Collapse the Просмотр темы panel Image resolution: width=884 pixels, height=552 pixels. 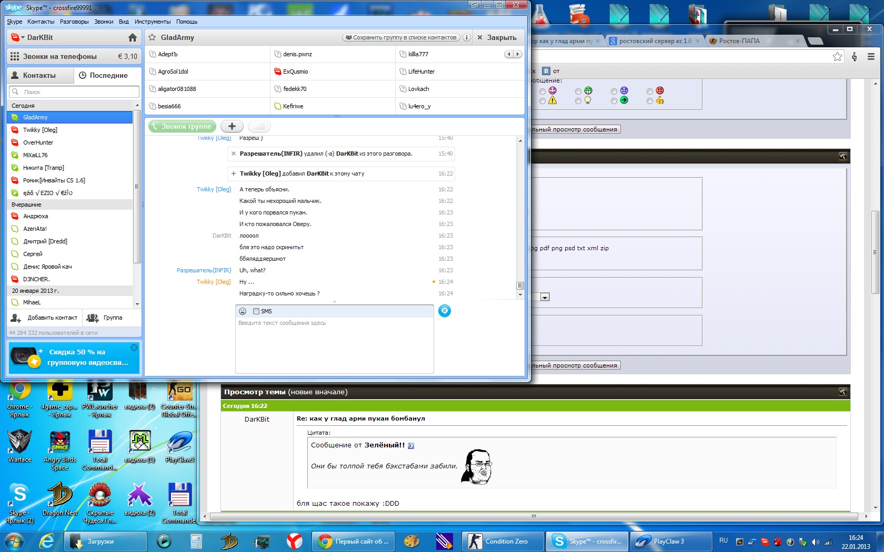tap(842, 392)
